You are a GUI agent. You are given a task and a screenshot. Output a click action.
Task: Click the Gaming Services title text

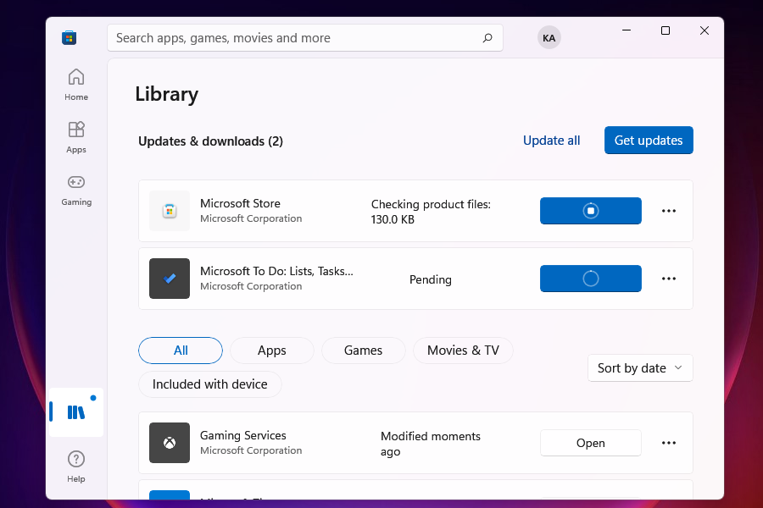coord(242,435)
